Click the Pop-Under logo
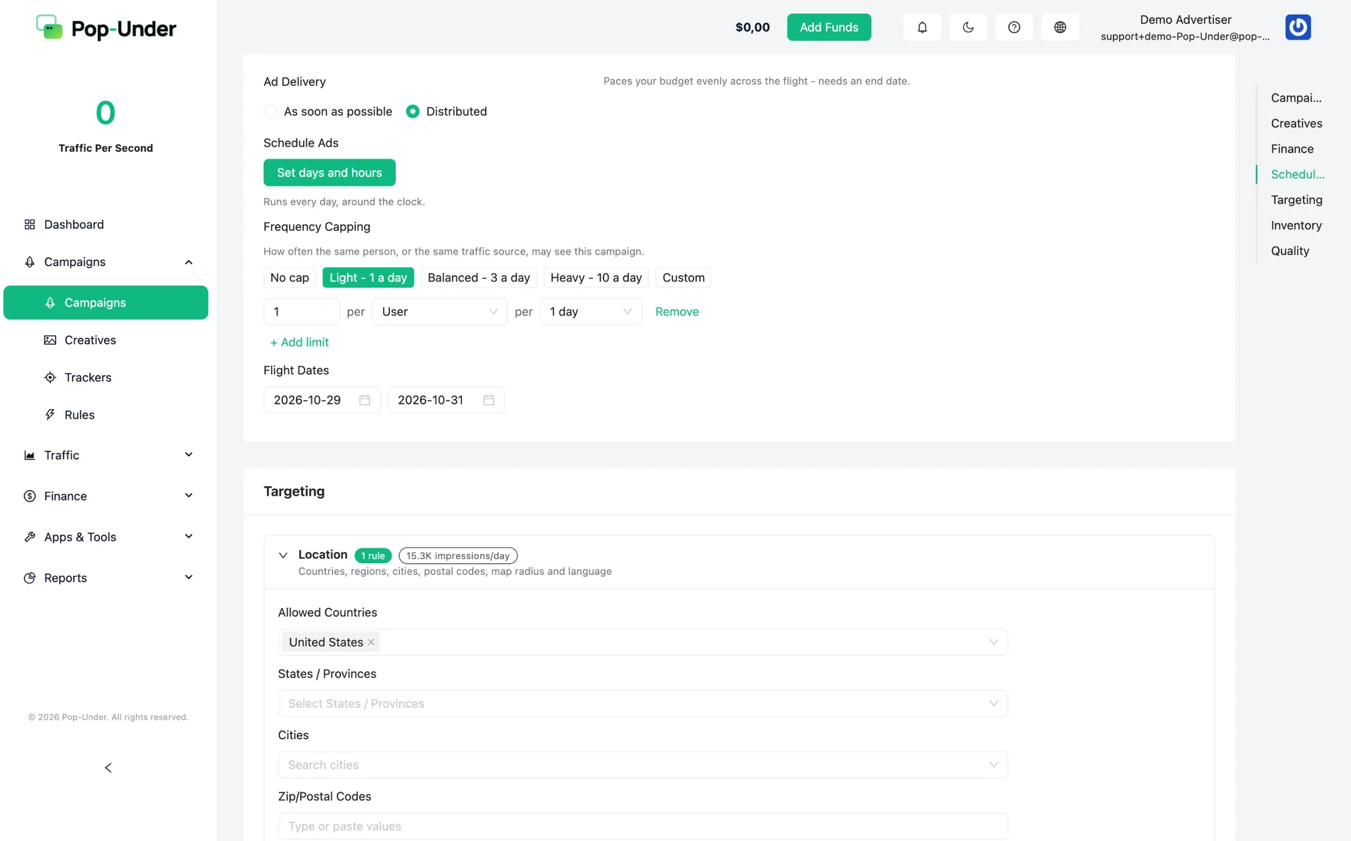Viewport: 1351px width, 841px height. [105, 28]
